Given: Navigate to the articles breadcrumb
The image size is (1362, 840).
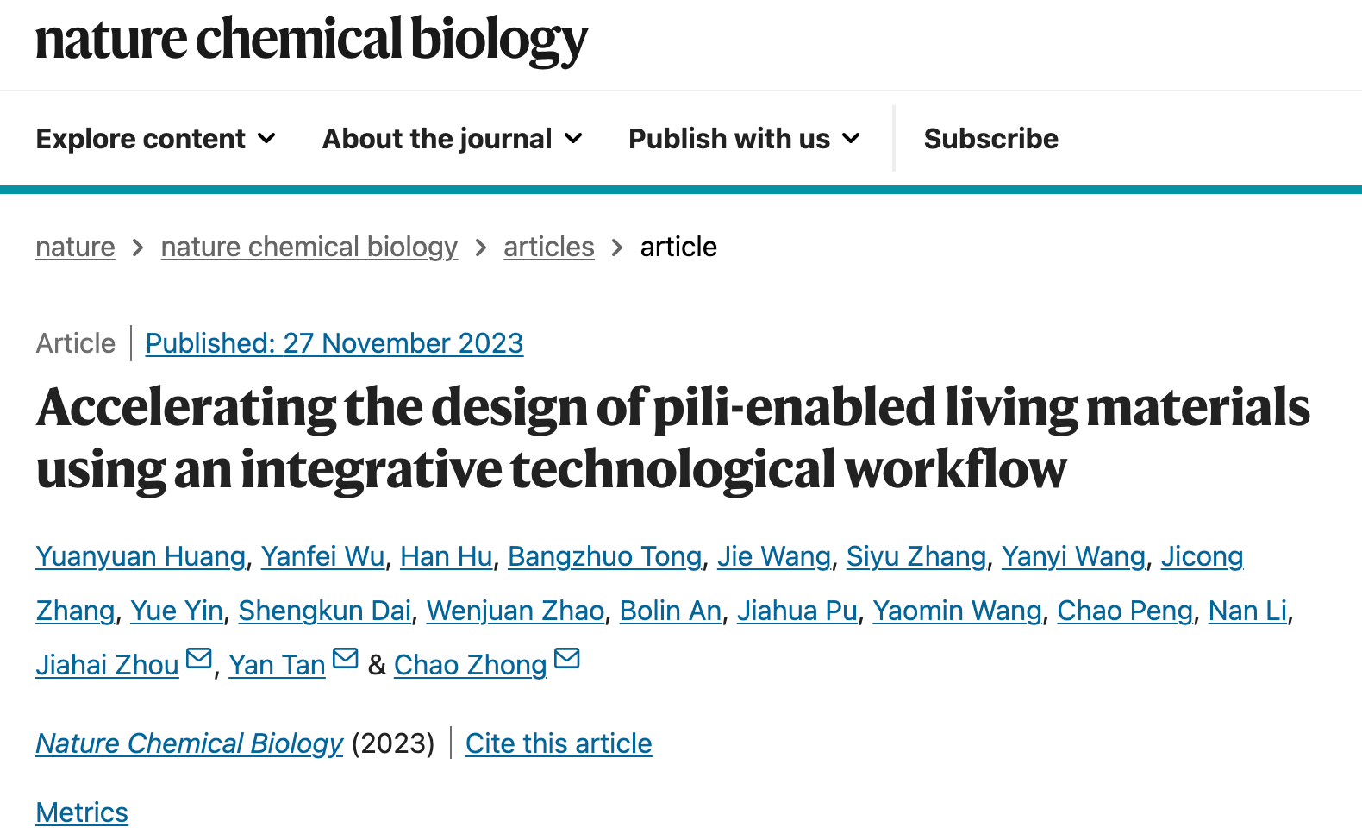Looking at the screenshot, I should point(548,248).
